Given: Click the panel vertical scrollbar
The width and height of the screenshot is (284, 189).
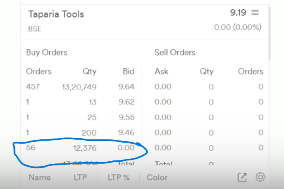Looking at the screenshot, I should (x=270, y=33).
